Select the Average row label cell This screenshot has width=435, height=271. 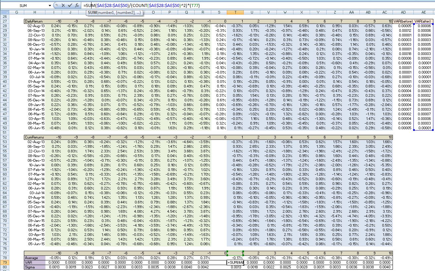[x=34, y=258]
